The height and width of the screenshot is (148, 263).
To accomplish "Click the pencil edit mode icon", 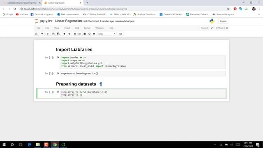I will coord(212,28).
